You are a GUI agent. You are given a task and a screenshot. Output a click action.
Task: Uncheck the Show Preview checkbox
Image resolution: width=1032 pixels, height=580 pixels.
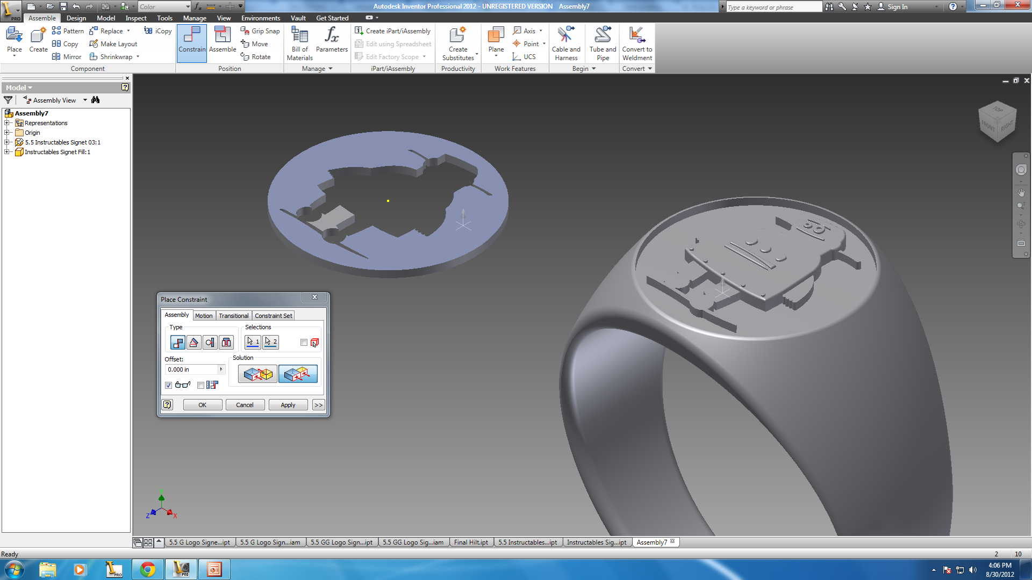(x=169, y=385)
